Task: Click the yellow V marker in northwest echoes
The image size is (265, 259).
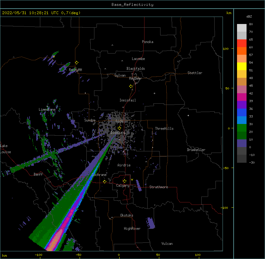Action: (x=54, y=57)
